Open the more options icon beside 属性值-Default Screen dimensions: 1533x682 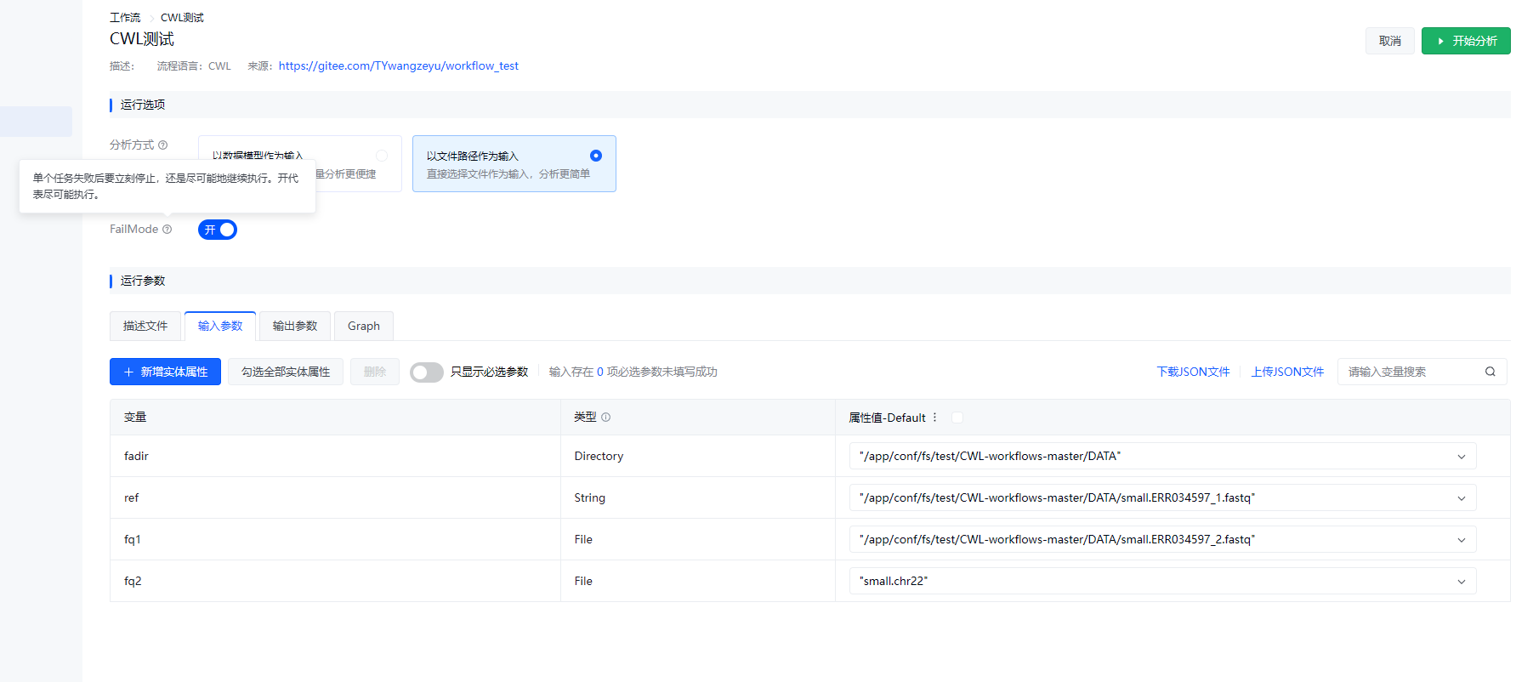(x=935, y=418)
